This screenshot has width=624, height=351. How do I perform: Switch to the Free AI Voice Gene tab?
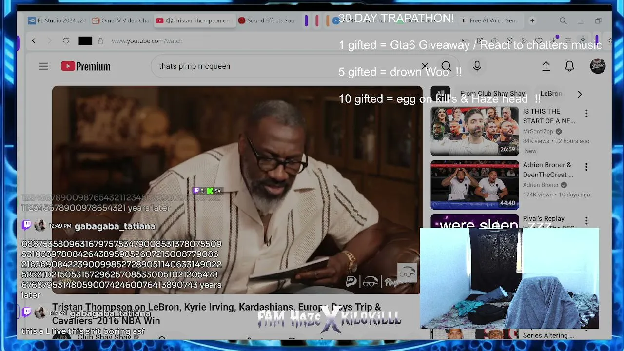[490, 21]
